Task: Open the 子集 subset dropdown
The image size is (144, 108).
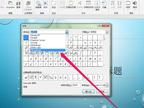Action: coord(107,32)
